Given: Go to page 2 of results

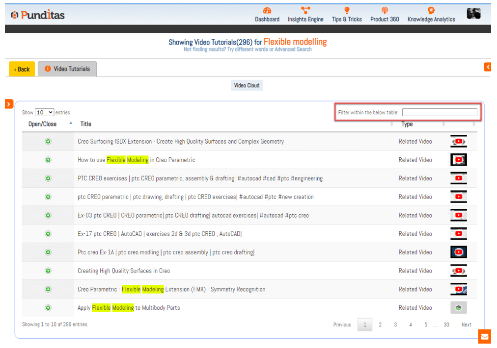Looking at the screenshot, I should coord(380,324).
